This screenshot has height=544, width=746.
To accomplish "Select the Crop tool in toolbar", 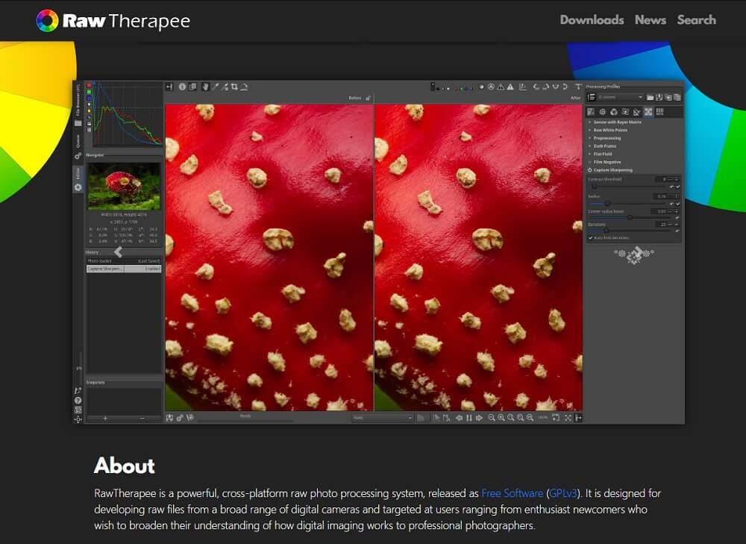I will 234,87.
